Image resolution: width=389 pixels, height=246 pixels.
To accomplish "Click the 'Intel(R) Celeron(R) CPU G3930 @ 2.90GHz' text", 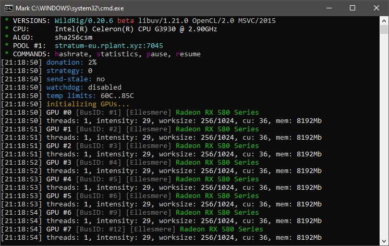I will point(136,29).
